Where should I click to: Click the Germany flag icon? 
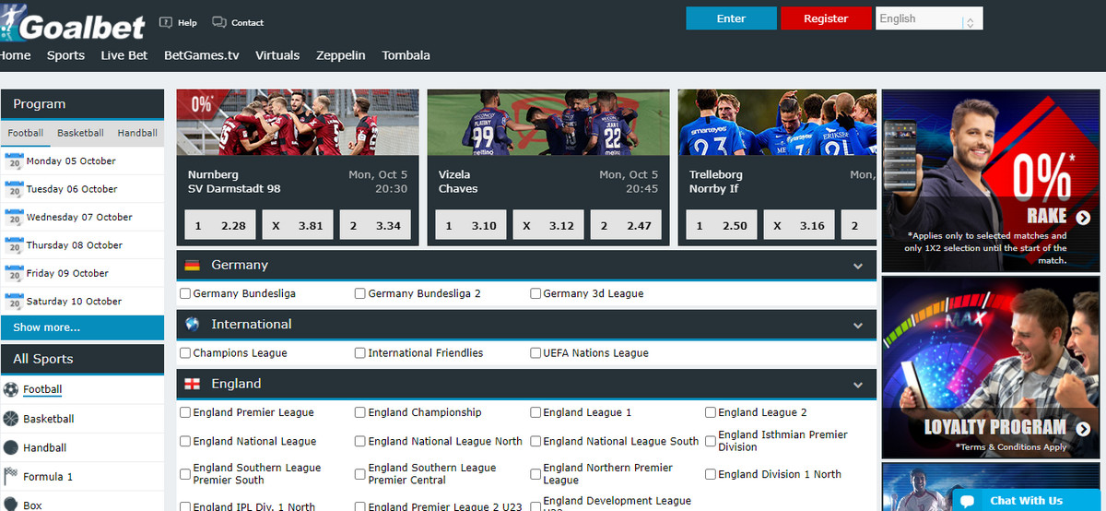click(192, 265)
